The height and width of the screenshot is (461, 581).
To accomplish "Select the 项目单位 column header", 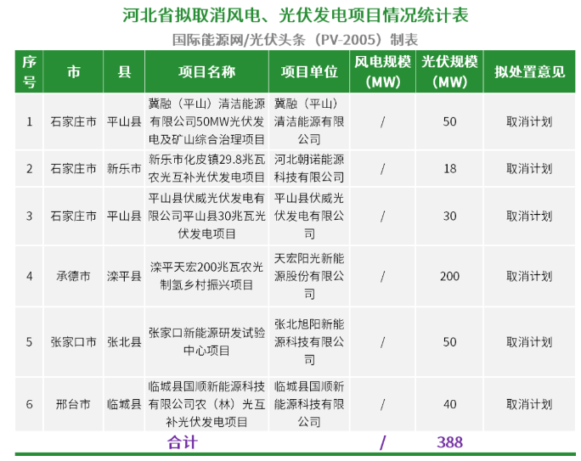I will (309, 72).
